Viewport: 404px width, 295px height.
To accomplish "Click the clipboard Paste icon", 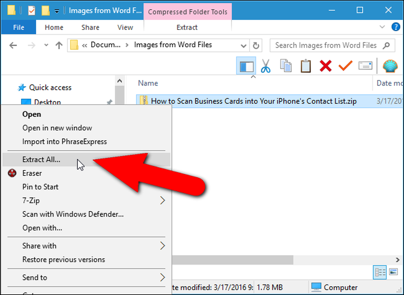I will [x=305, y=66].
